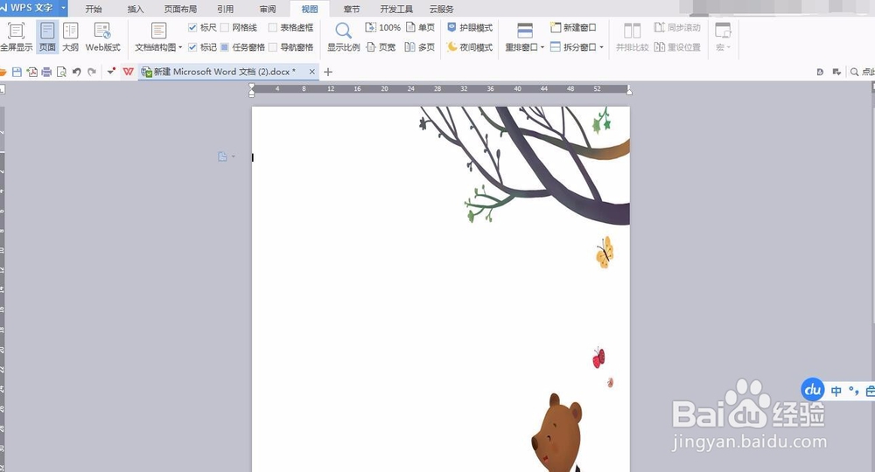This screenshot has width=875, height=472.
Task: Open print preview from quick toolbar
Action: (61, 72)
